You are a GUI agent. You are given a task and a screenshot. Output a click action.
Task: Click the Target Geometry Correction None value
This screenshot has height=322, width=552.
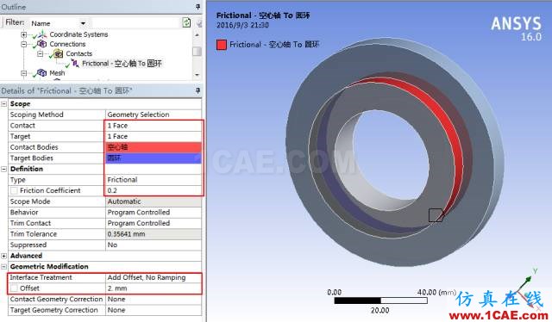(154, 310)
